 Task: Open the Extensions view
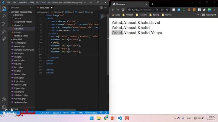(x=4, y=39)
